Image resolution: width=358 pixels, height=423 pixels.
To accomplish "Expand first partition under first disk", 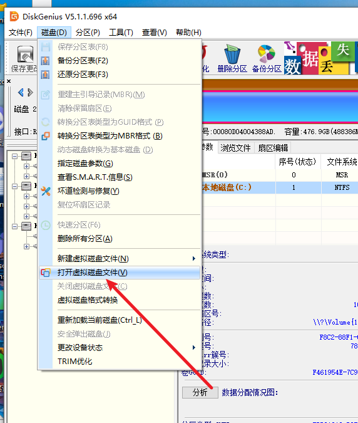I will coord(26,166).
